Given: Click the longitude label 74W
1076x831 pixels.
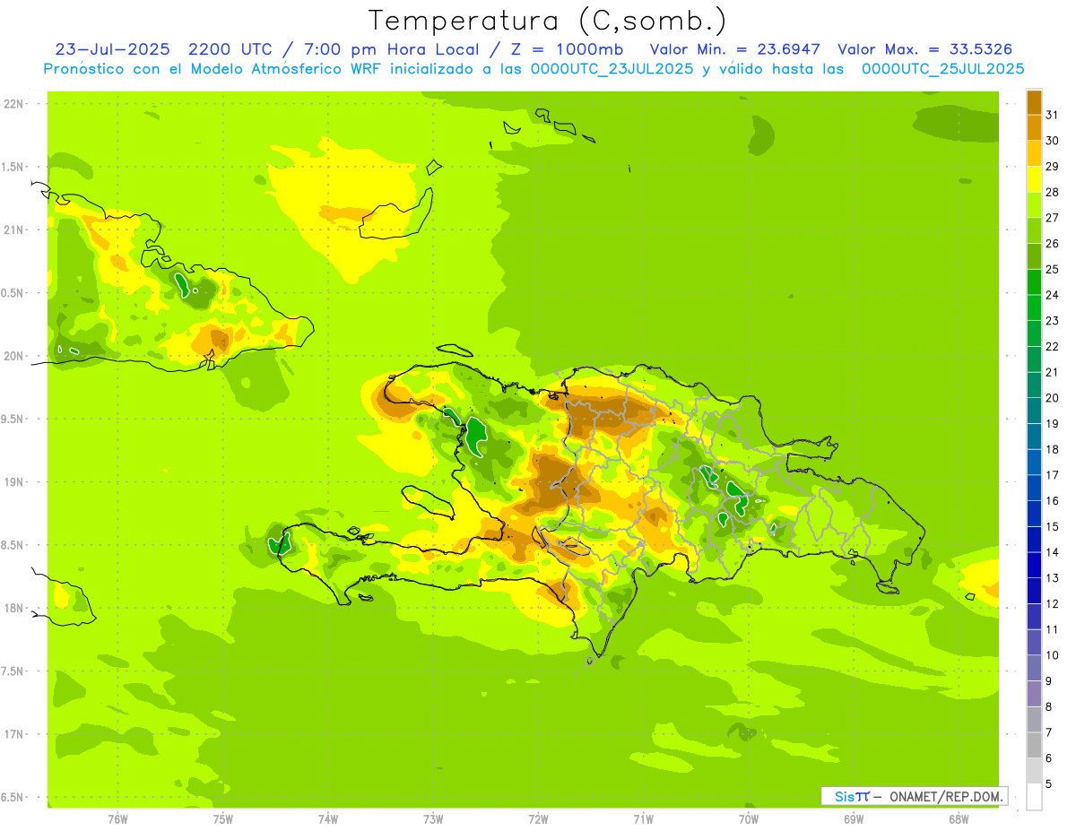Looking at the screenshot, I should tap(328, 819).
